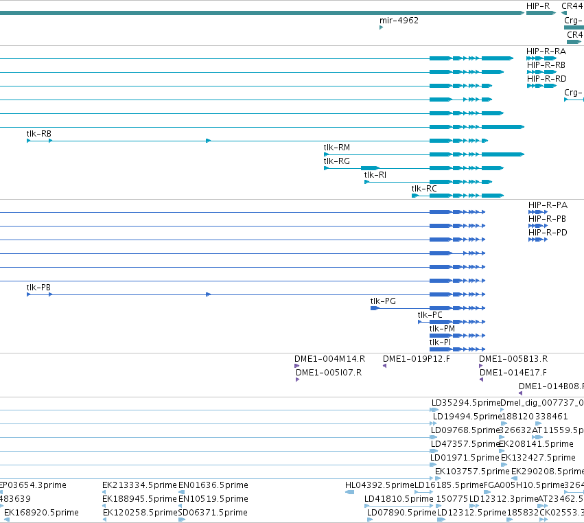Click the HIP-R-PB protein feature
584x523 pixels.
coord(538,226)
